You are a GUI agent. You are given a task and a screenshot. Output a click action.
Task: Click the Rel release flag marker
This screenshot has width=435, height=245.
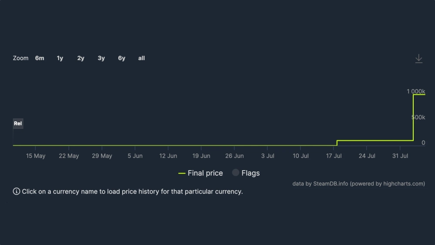point(18,124)
